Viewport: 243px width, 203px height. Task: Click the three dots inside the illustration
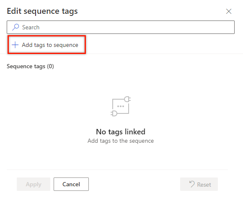[x=121, y=106]
